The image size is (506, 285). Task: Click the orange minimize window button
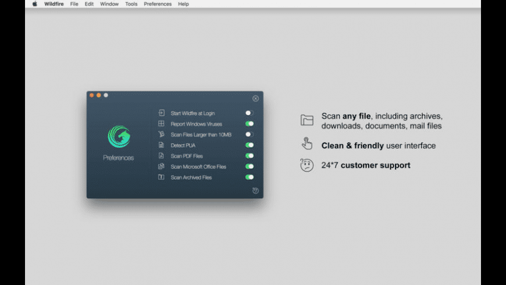(x=99, y=95)
